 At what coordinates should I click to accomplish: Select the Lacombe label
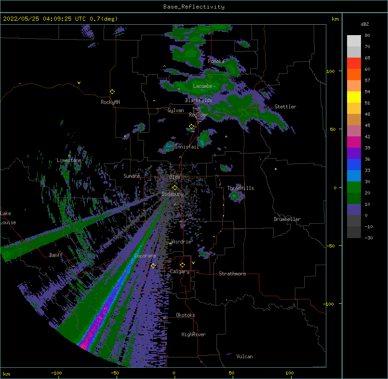pos(203,86)
